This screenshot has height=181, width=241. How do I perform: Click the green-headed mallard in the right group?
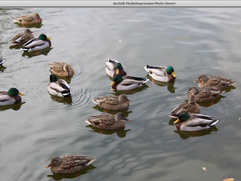(x=196, y=122)
